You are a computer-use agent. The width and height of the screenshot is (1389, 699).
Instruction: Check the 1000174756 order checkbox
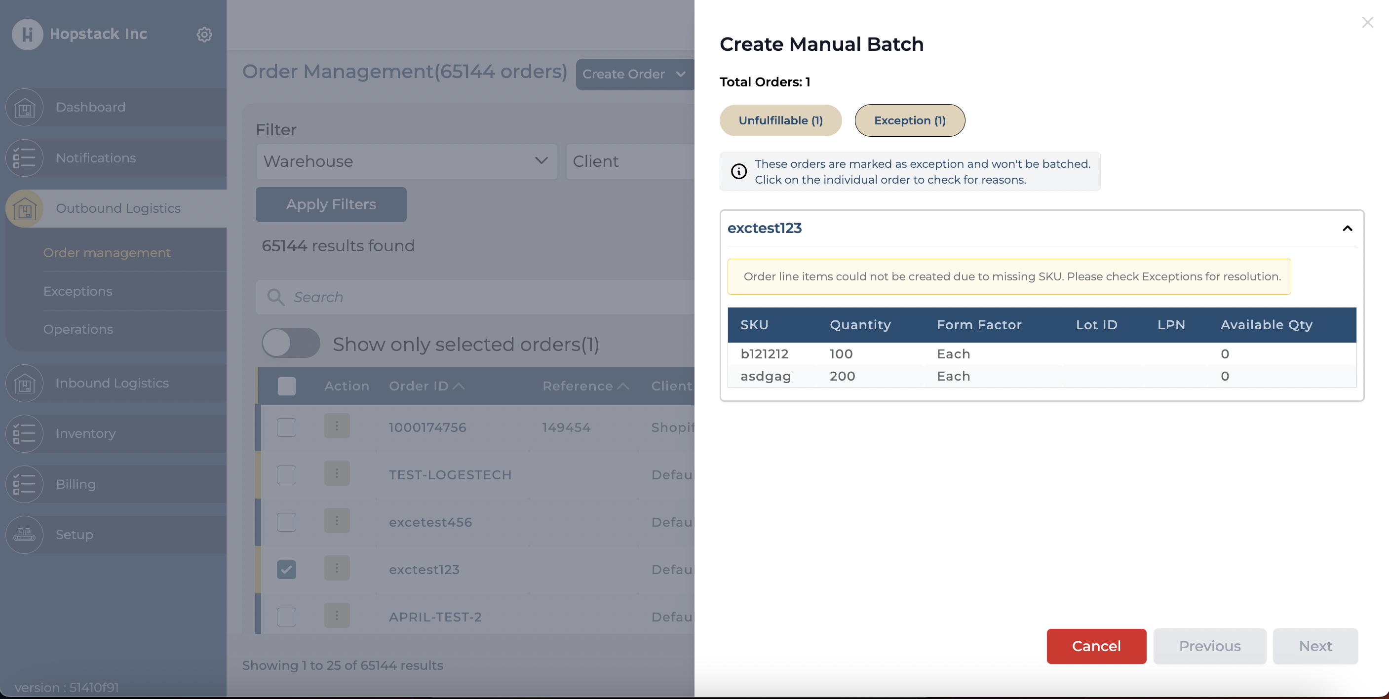tap(286, 426)
